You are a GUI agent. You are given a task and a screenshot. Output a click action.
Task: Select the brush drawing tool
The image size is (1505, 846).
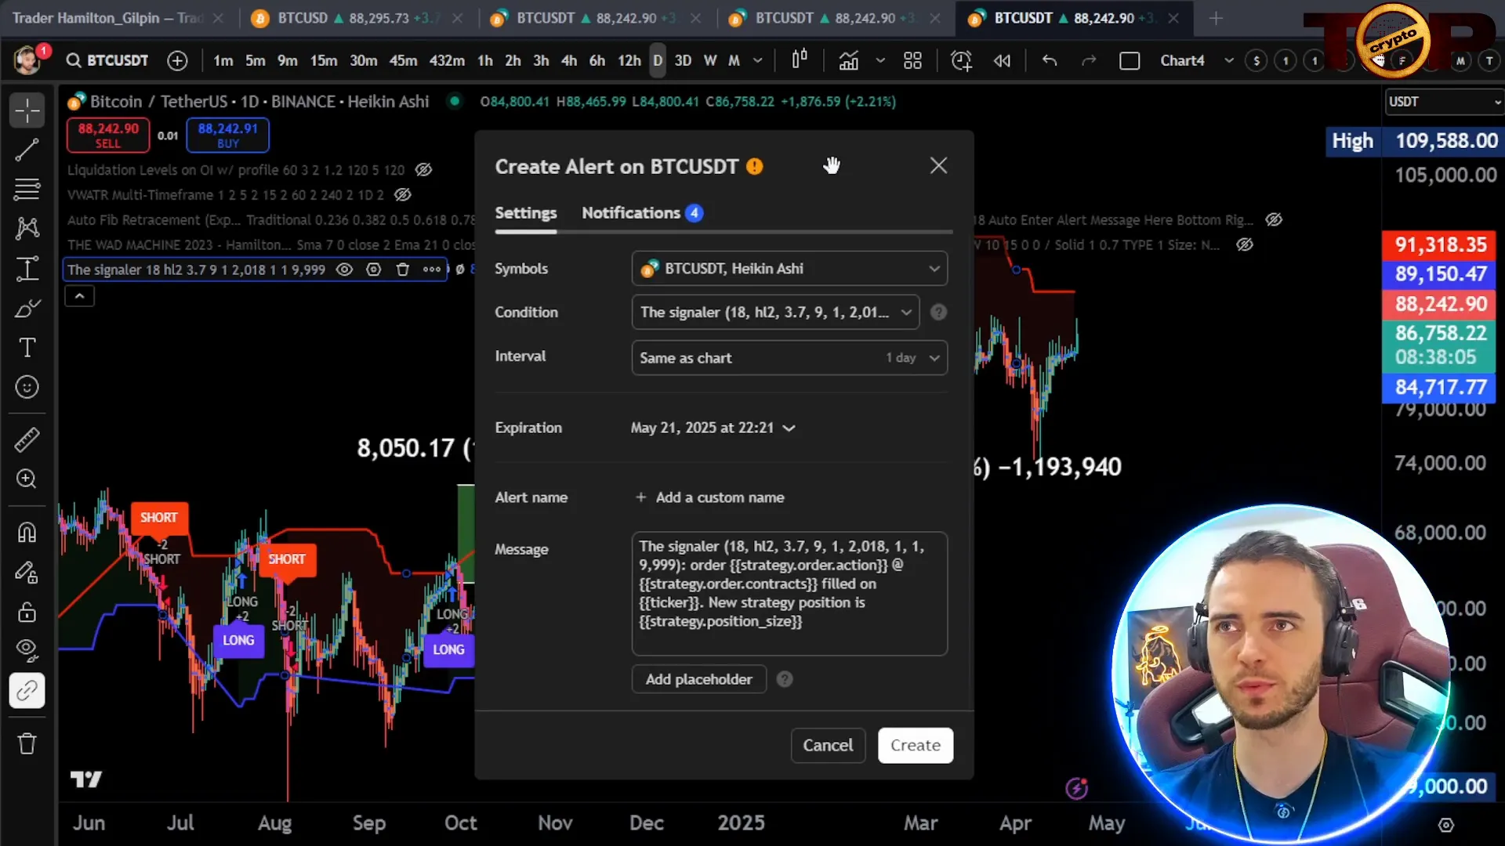(x=27, y=308)
